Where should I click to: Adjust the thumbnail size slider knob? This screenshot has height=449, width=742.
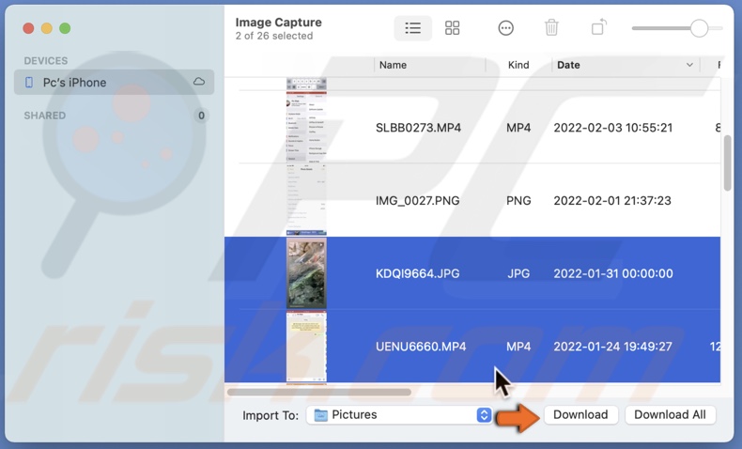tap(699, 28)
